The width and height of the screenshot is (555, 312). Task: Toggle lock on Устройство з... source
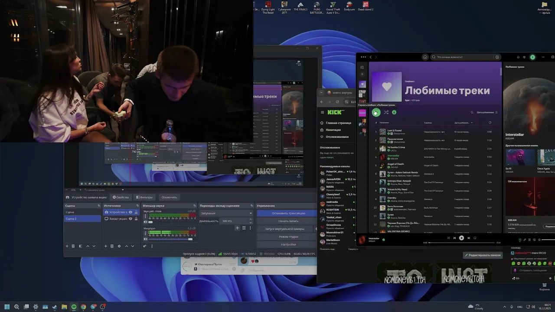click(x=136, y=212)
